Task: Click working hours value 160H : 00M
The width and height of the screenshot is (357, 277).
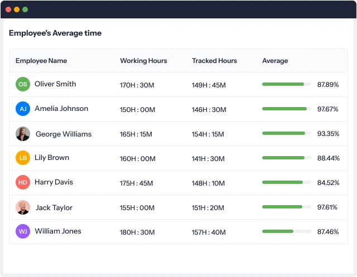Action: 138,159
